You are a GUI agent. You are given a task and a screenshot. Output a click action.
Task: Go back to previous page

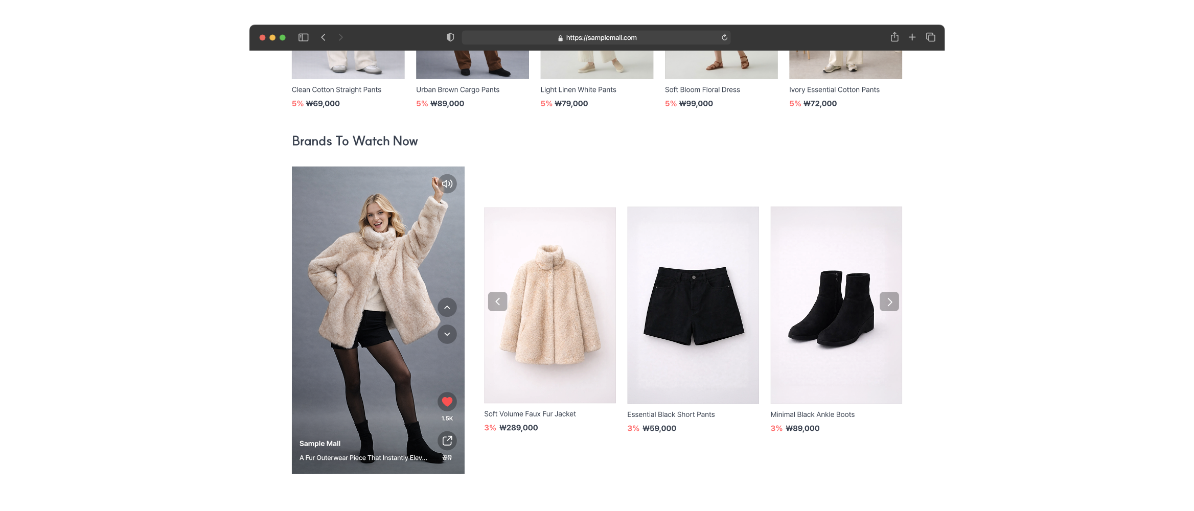[323, 37]
